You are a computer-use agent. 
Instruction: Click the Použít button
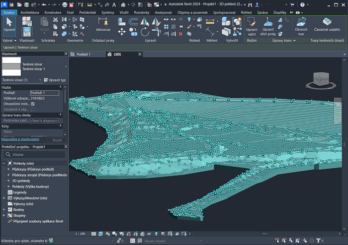57,140
